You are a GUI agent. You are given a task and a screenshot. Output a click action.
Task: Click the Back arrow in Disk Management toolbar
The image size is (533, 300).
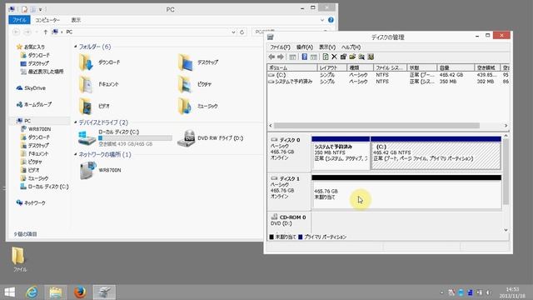point(271,57)
